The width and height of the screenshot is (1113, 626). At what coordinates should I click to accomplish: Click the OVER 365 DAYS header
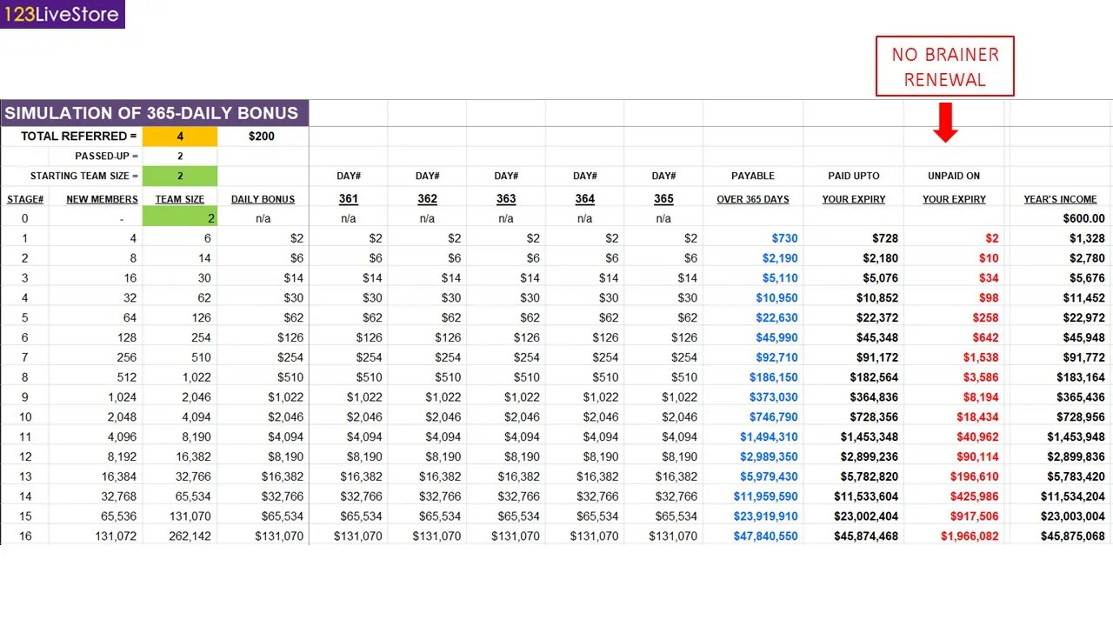(753, 199)
